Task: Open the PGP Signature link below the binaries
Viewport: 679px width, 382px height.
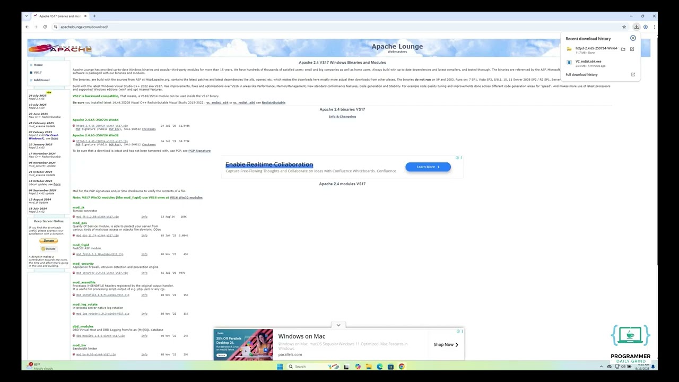Action: (199, 151)
